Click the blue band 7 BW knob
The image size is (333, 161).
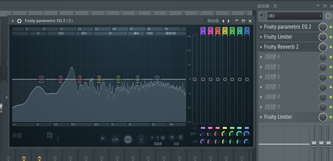[247, 142]
